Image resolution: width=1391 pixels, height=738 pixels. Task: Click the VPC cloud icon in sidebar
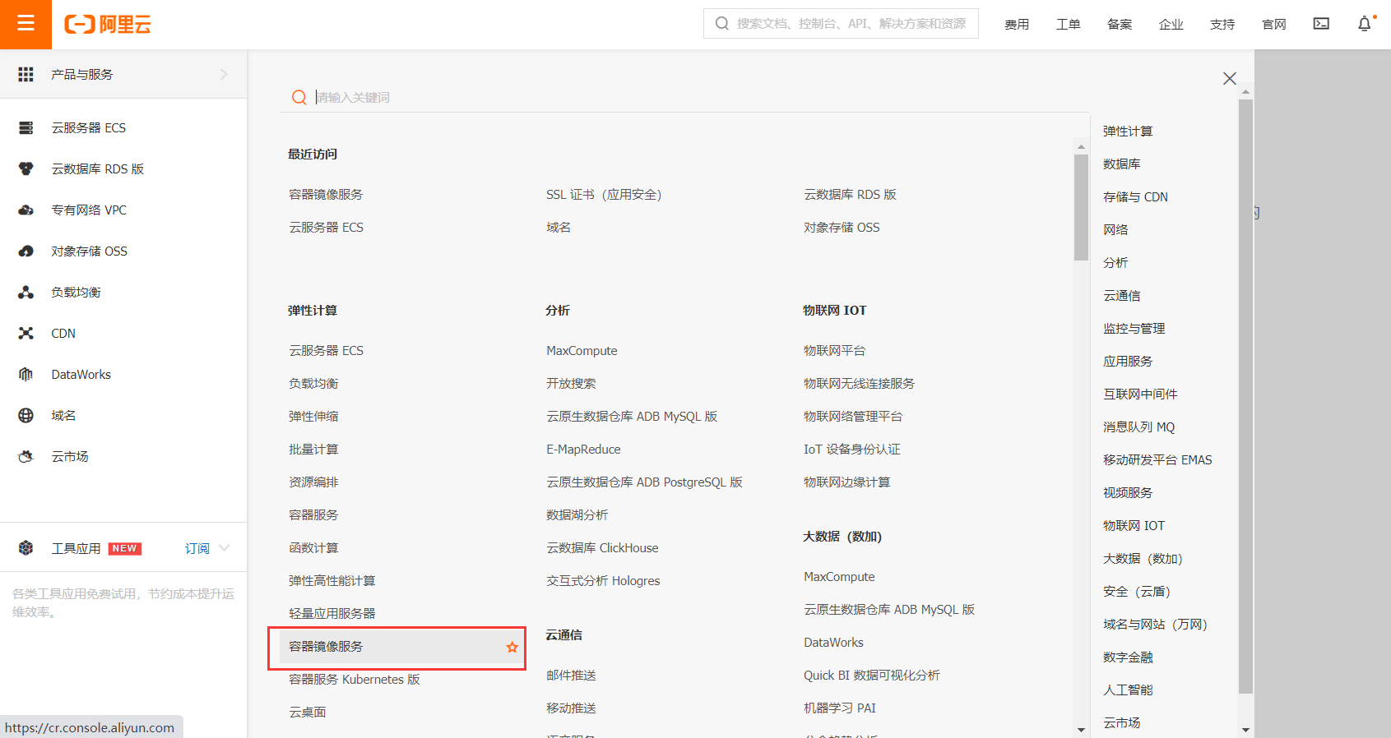(x=26, y=210)
